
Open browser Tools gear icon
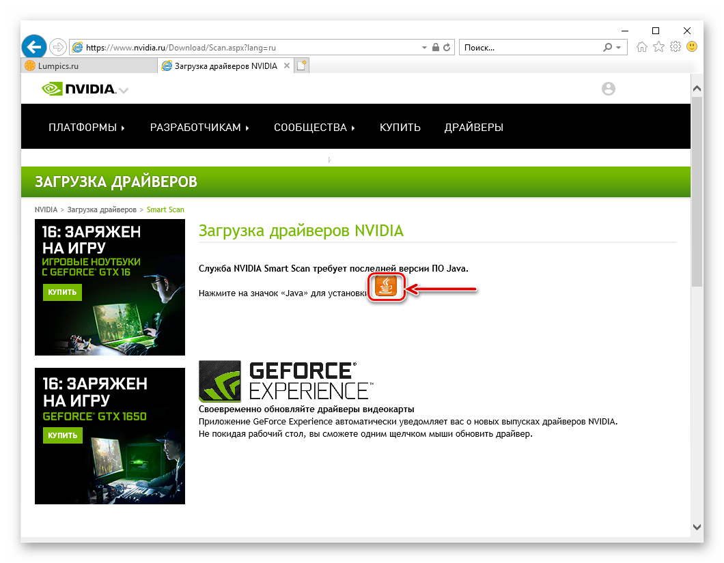tap(675, 46)
